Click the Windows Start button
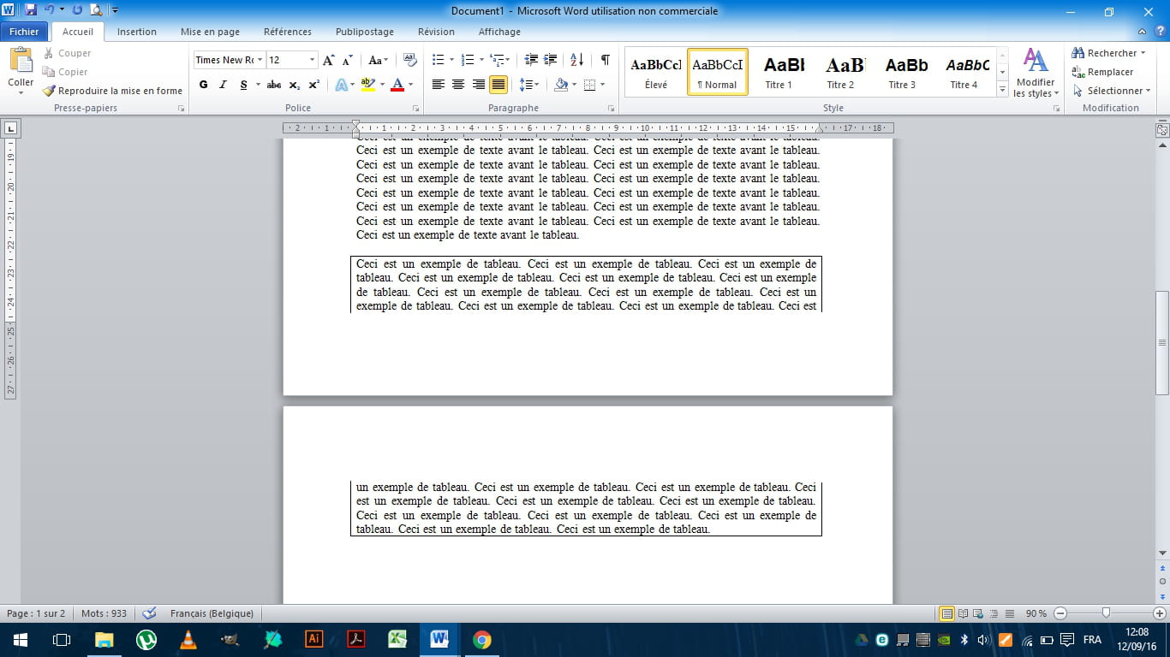 tap(20, 639)
